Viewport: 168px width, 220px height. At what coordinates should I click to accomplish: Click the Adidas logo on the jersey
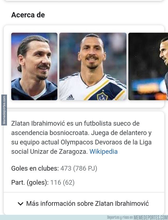70,97
